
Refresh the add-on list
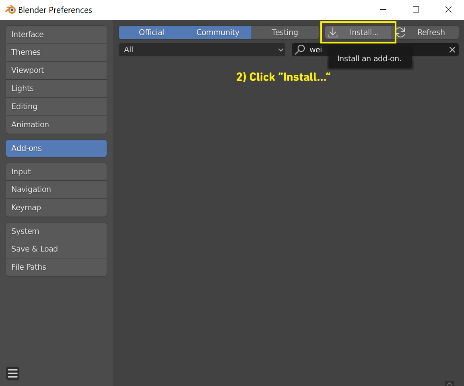(x=425, y=32)
